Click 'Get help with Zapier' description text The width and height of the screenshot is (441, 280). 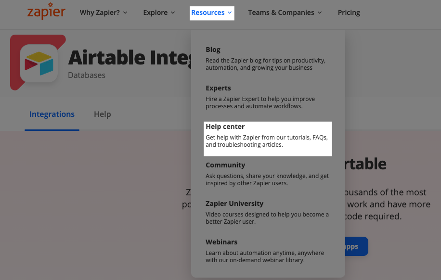267,141
